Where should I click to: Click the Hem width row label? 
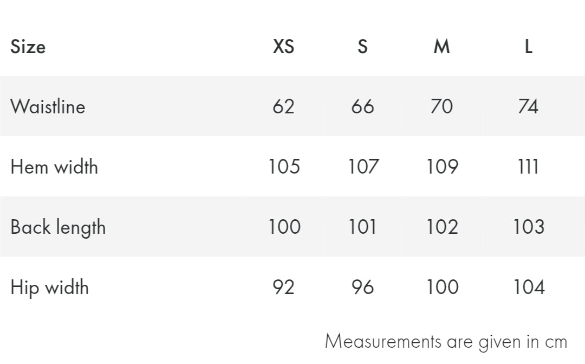[x=54, y=167]
